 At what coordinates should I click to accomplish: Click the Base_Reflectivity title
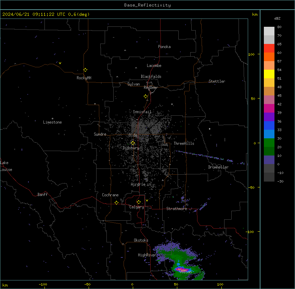pyautogui.click(x=147, y=5)
